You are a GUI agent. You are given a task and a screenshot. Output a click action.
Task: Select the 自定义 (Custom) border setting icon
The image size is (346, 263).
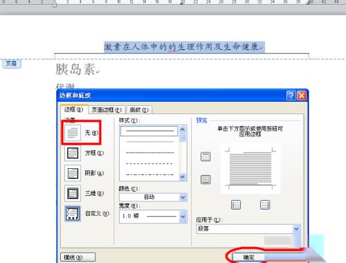[73, 213]
